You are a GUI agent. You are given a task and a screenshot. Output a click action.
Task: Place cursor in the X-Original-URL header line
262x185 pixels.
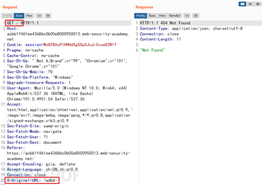tap(32, 180)
